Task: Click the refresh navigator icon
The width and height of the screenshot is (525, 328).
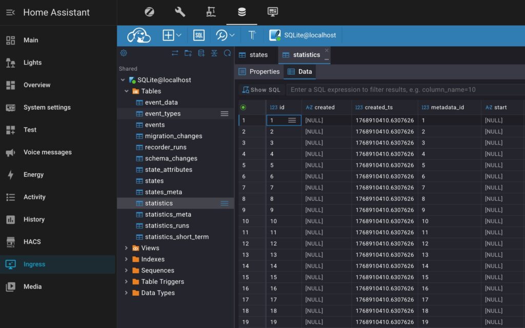Action: pyautogui.click(x=227, y=53)
